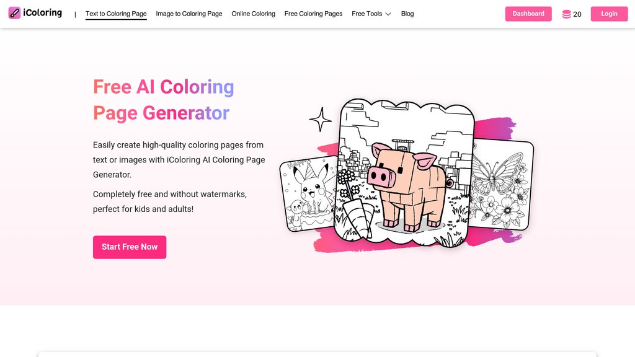
Task: Switch to Image to Coloring Page
Action: [189, 14]
